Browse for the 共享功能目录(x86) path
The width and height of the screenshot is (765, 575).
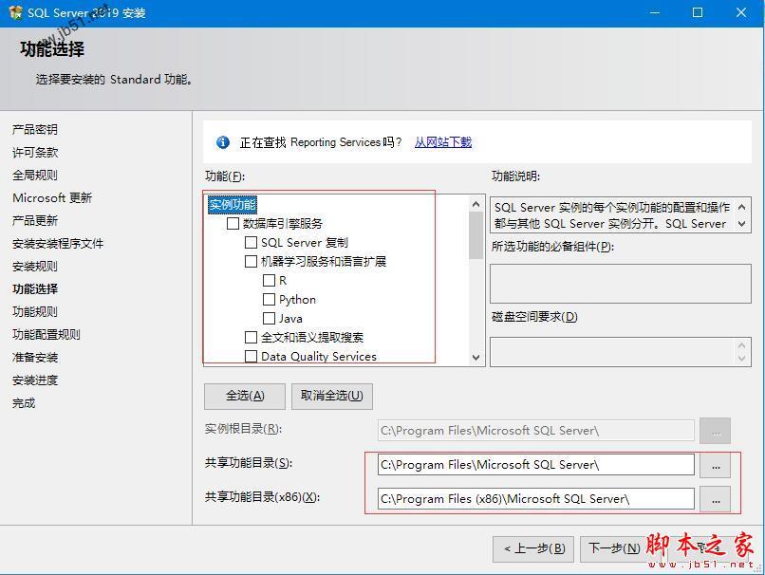(x=718, y=498)
